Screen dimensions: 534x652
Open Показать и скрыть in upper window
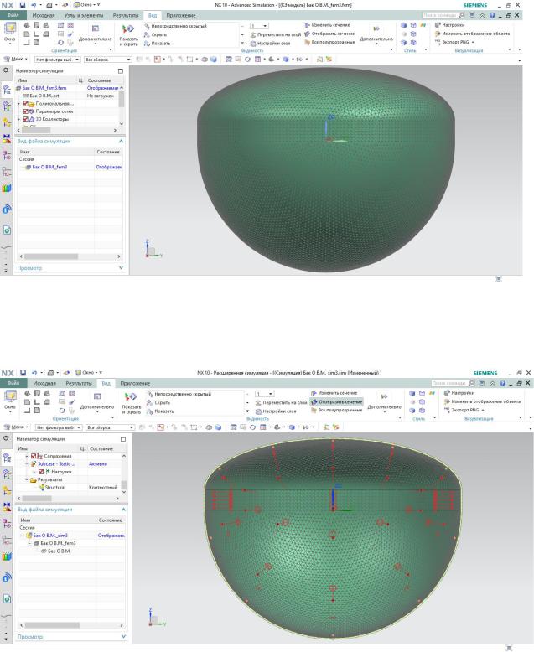tap(128, 35)
